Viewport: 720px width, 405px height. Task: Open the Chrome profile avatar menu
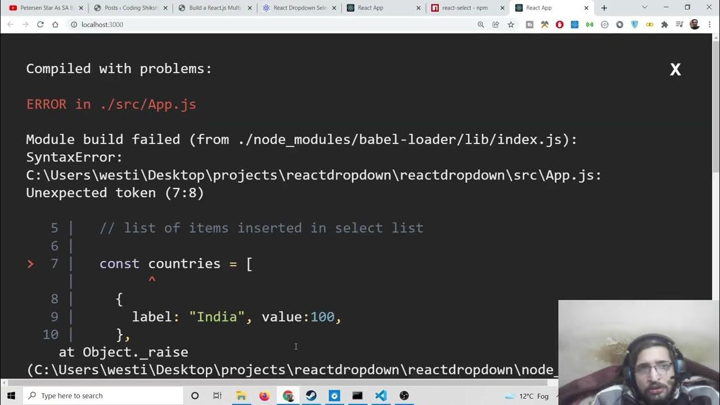pos(695,25)
